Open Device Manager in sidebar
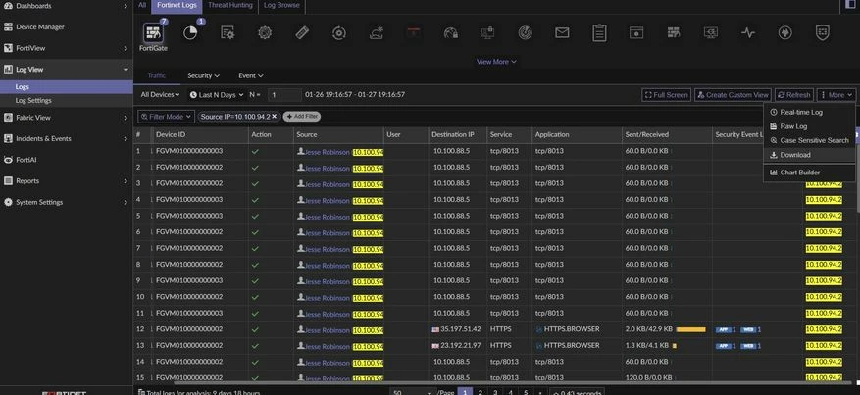Viewport: 860px width, 395px height. click(67, 26)
